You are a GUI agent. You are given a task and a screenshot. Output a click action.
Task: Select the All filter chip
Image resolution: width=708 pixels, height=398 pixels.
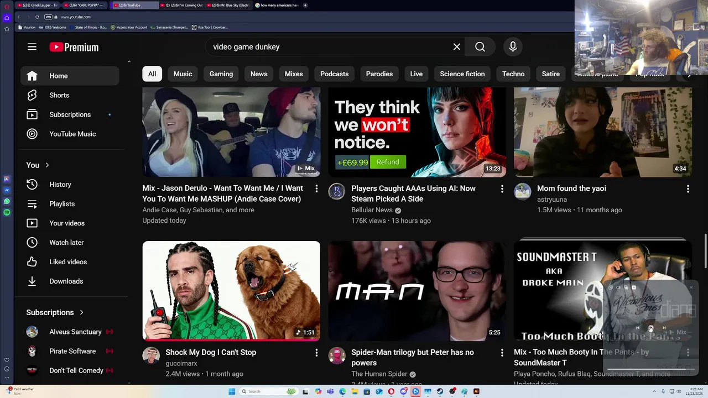[x=152, y=74]
